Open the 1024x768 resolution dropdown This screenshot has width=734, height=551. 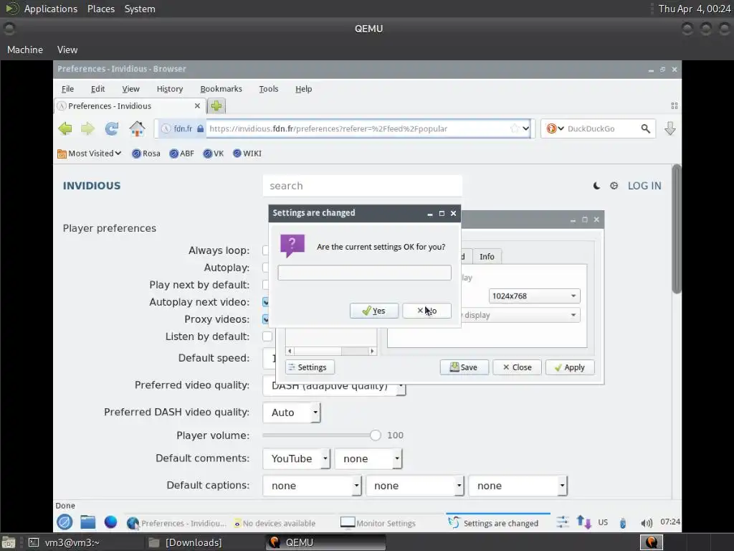click(x=534, y=296)
